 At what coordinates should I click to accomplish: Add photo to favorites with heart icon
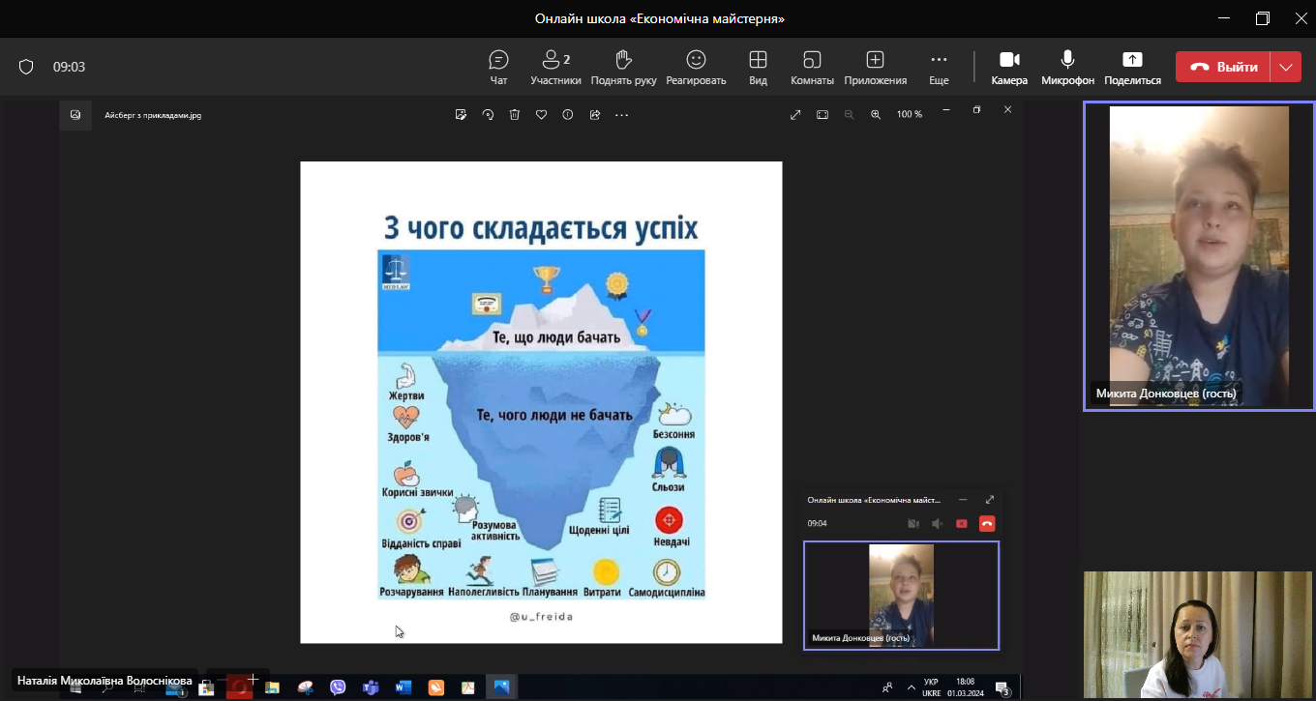click(541, 114)
